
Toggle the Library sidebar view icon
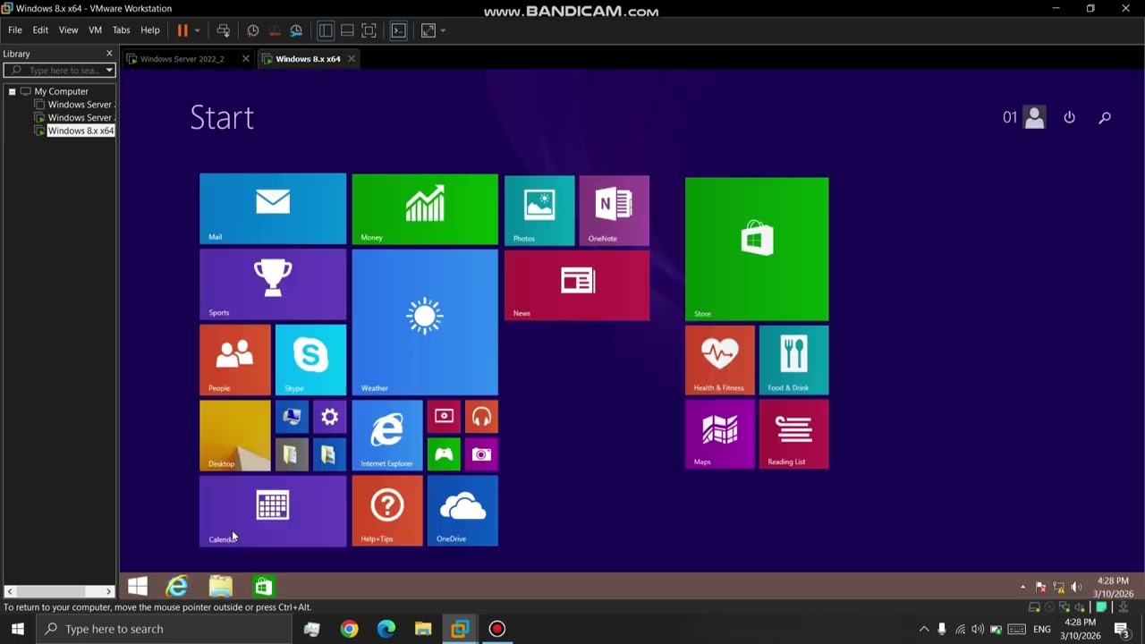[x=326, y=30]
